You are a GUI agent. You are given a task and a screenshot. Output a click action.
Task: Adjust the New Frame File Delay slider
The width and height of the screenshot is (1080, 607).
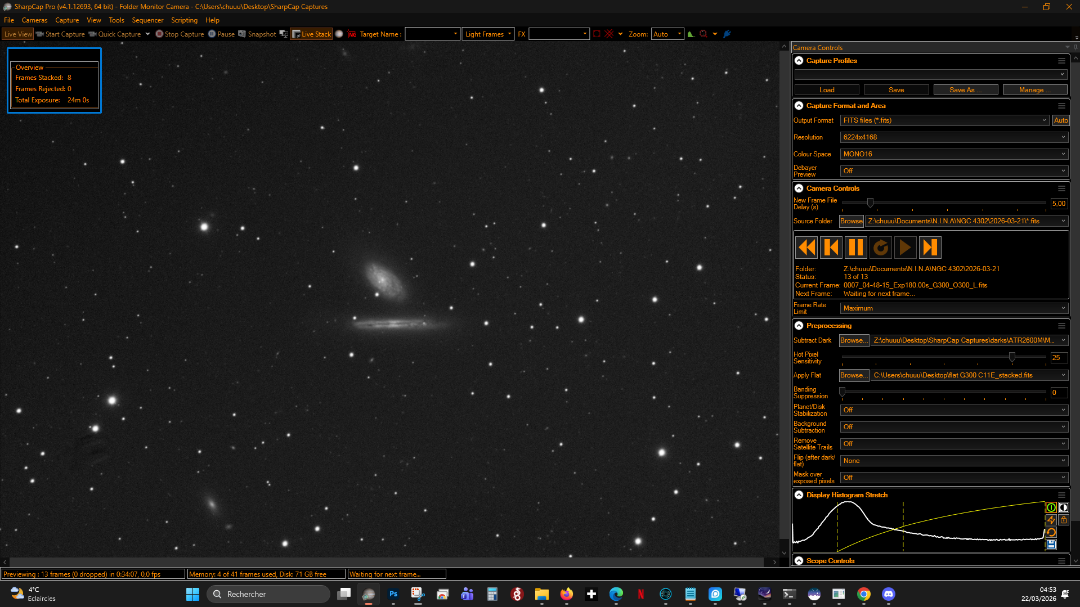point(870,203)
